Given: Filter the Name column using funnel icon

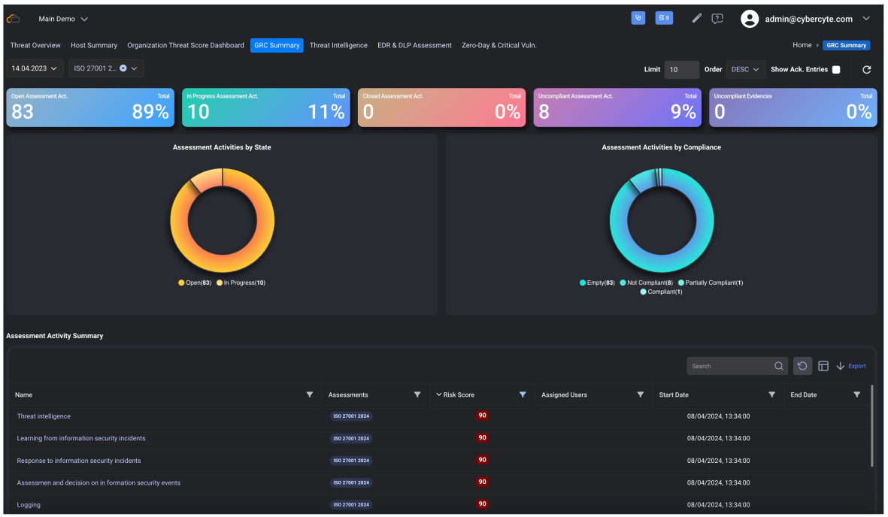Looking at the screenshot, I should [310, 395].
